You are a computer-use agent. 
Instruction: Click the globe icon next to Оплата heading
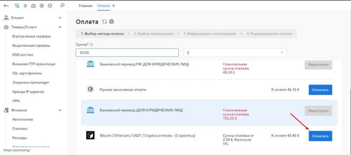[112, 22]
